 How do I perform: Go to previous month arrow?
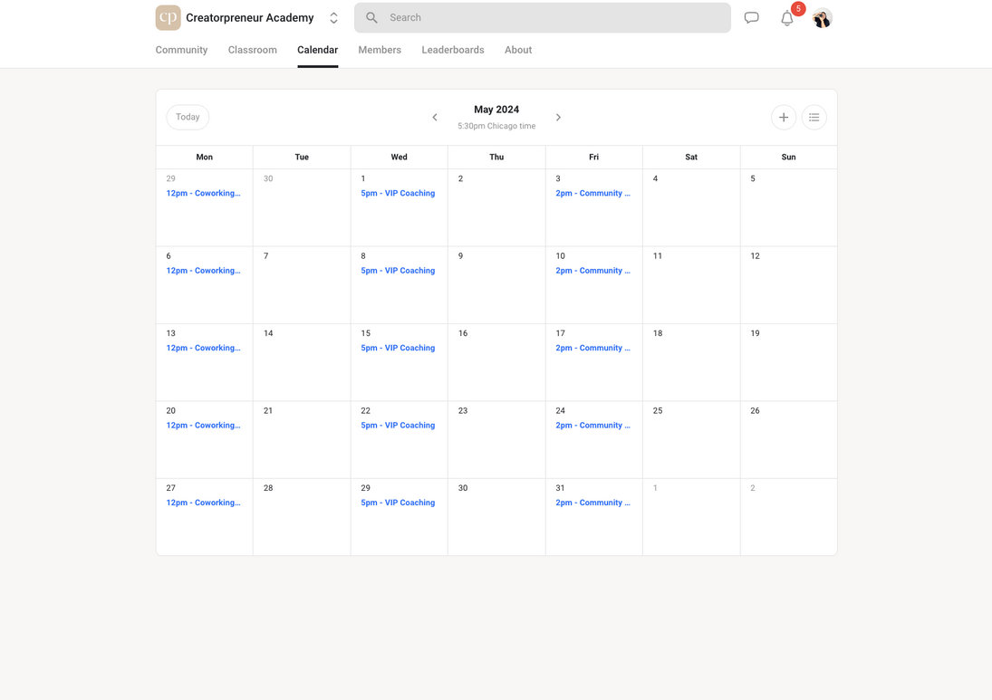(435, 118)
